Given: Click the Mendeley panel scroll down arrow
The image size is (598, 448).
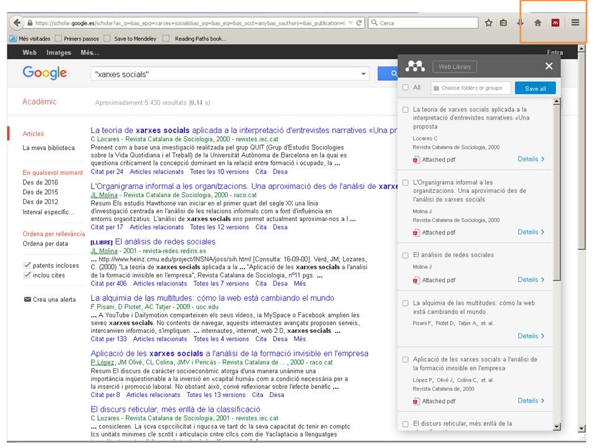Looking at the screenshot, I should coord(557,426).
